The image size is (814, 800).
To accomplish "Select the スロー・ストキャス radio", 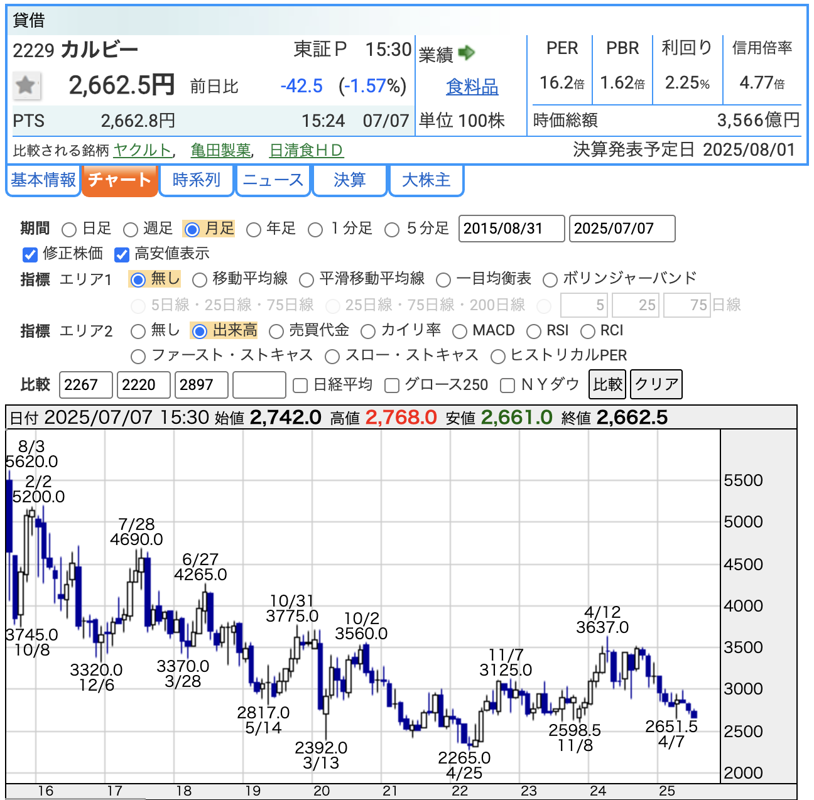I will coord(332,357).
